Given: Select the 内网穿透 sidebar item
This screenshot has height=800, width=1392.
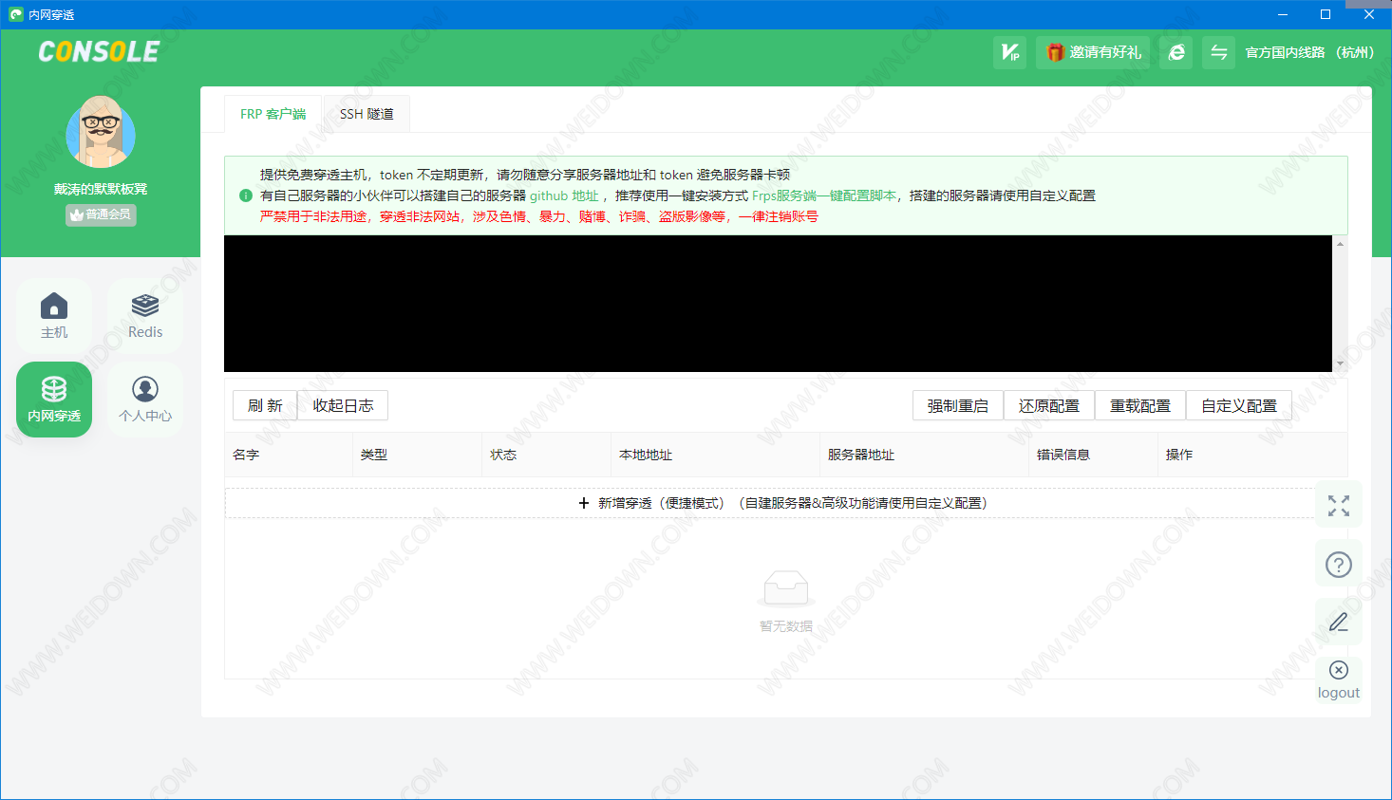Looking at the screenshot, I should pyautogui.click(x=54, y=400).
